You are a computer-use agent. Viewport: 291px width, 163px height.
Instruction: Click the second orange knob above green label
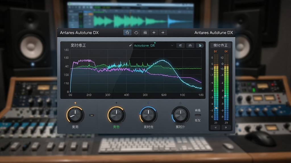[116, 115]
